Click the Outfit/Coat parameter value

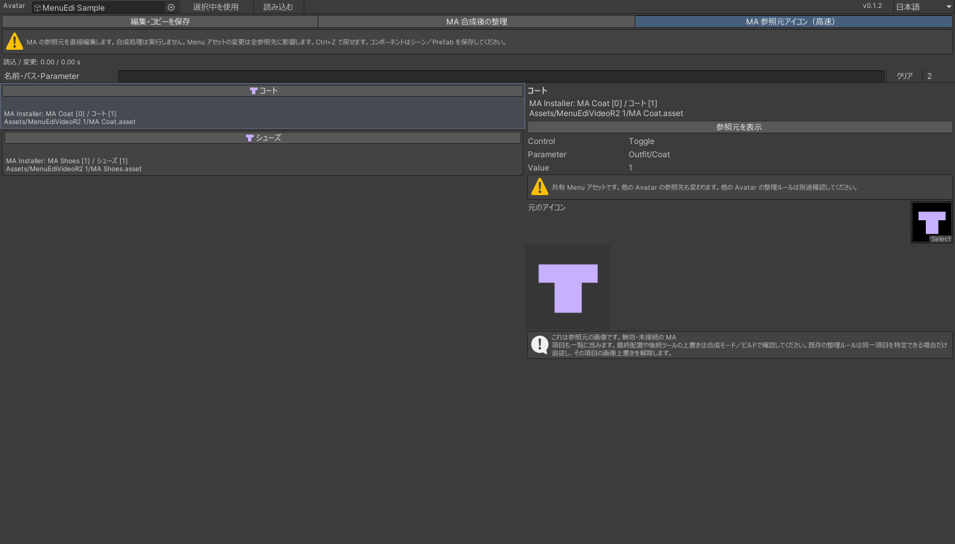(649, 155)
